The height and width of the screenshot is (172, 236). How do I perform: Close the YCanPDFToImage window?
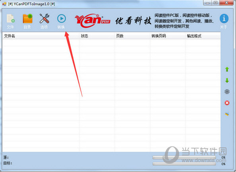click(x=226, y=3)
